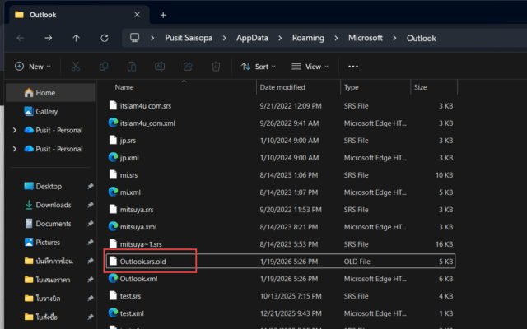
Task: Click the Copy icon in the toolbar
Action: 104,67
